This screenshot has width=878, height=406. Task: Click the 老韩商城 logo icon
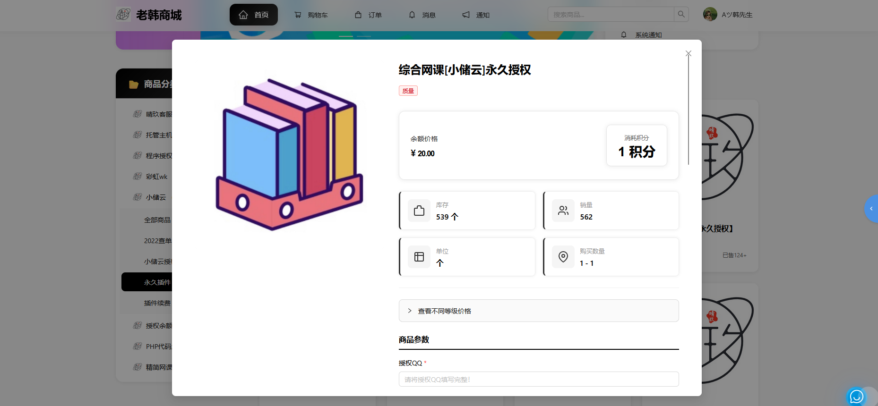click(x=123, y=15)
